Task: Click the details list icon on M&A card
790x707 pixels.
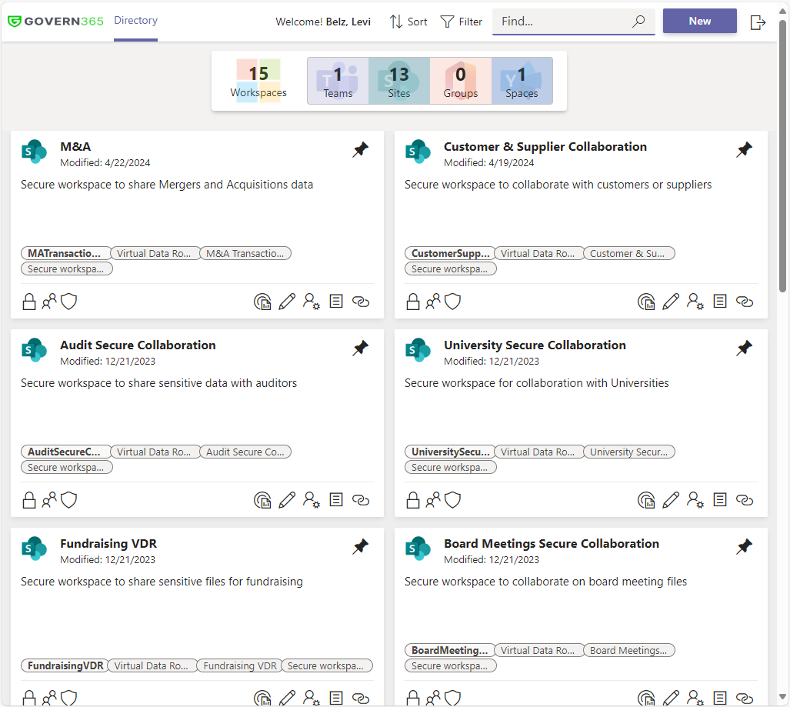Action: point(336,302)
